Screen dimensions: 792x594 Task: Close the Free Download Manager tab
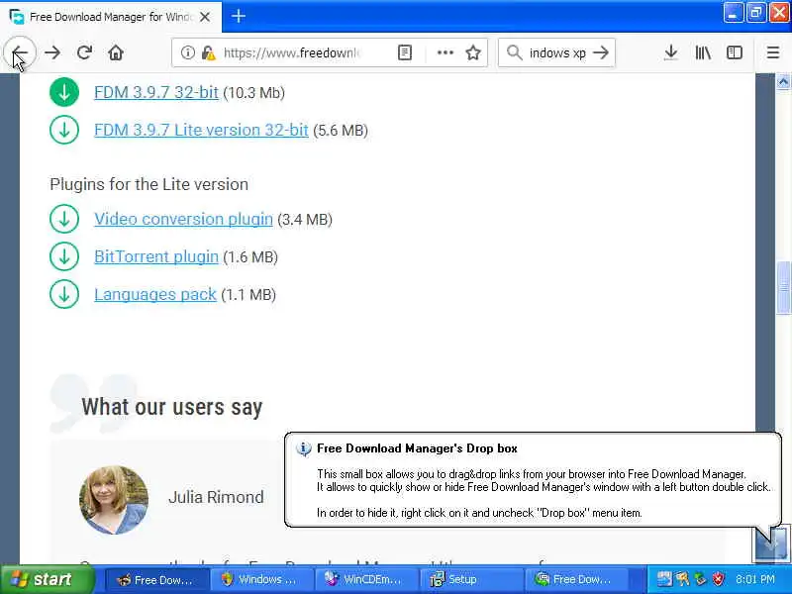[x=205, y=17]
